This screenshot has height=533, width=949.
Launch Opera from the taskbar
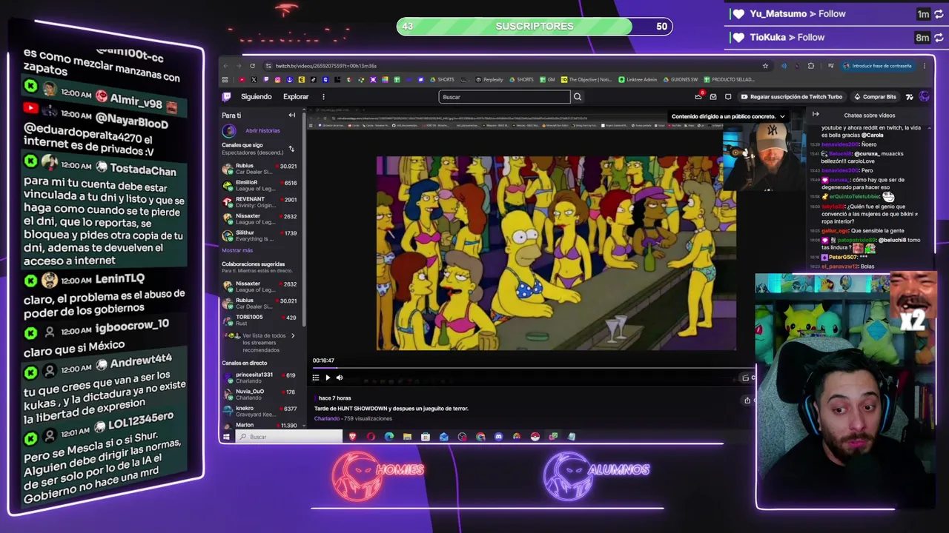[x=371, y=437]
